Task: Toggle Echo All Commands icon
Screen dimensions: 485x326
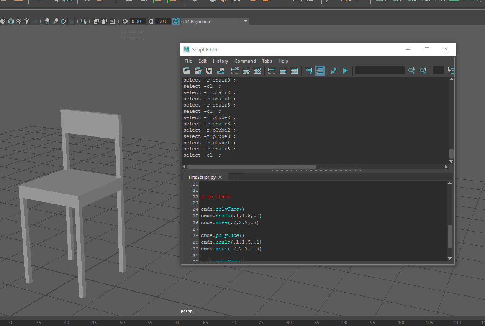Action: [x=308, y=71]
